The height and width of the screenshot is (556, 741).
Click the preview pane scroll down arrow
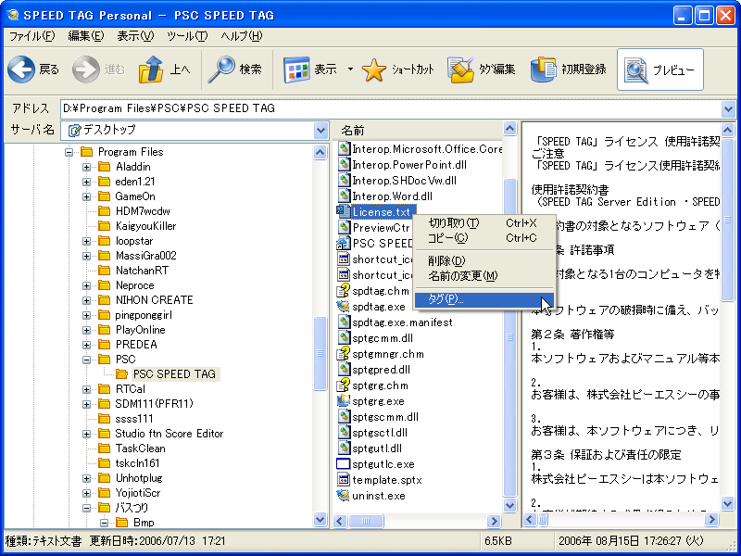pyautogui.click(x=728, y=504)
